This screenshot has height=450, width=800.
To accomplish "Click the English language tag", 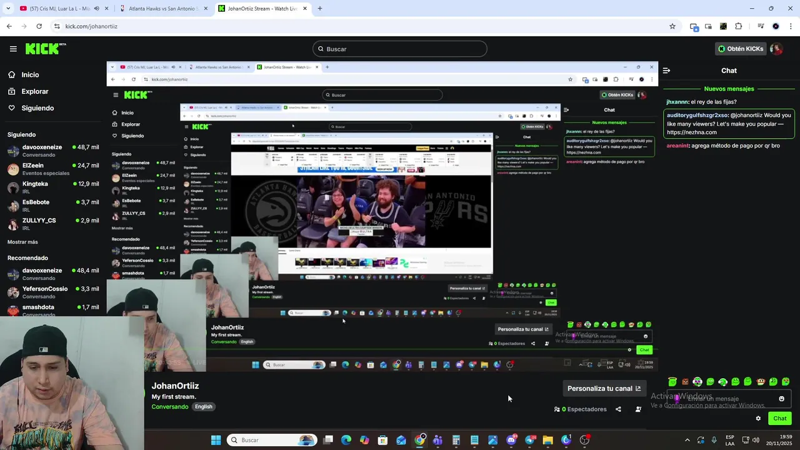I will pos(204,406).
